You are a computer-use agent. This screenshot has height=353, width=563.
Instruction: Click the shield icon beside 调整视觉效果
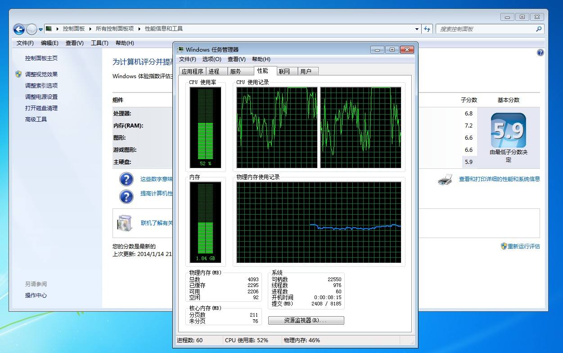click(18, 74)
